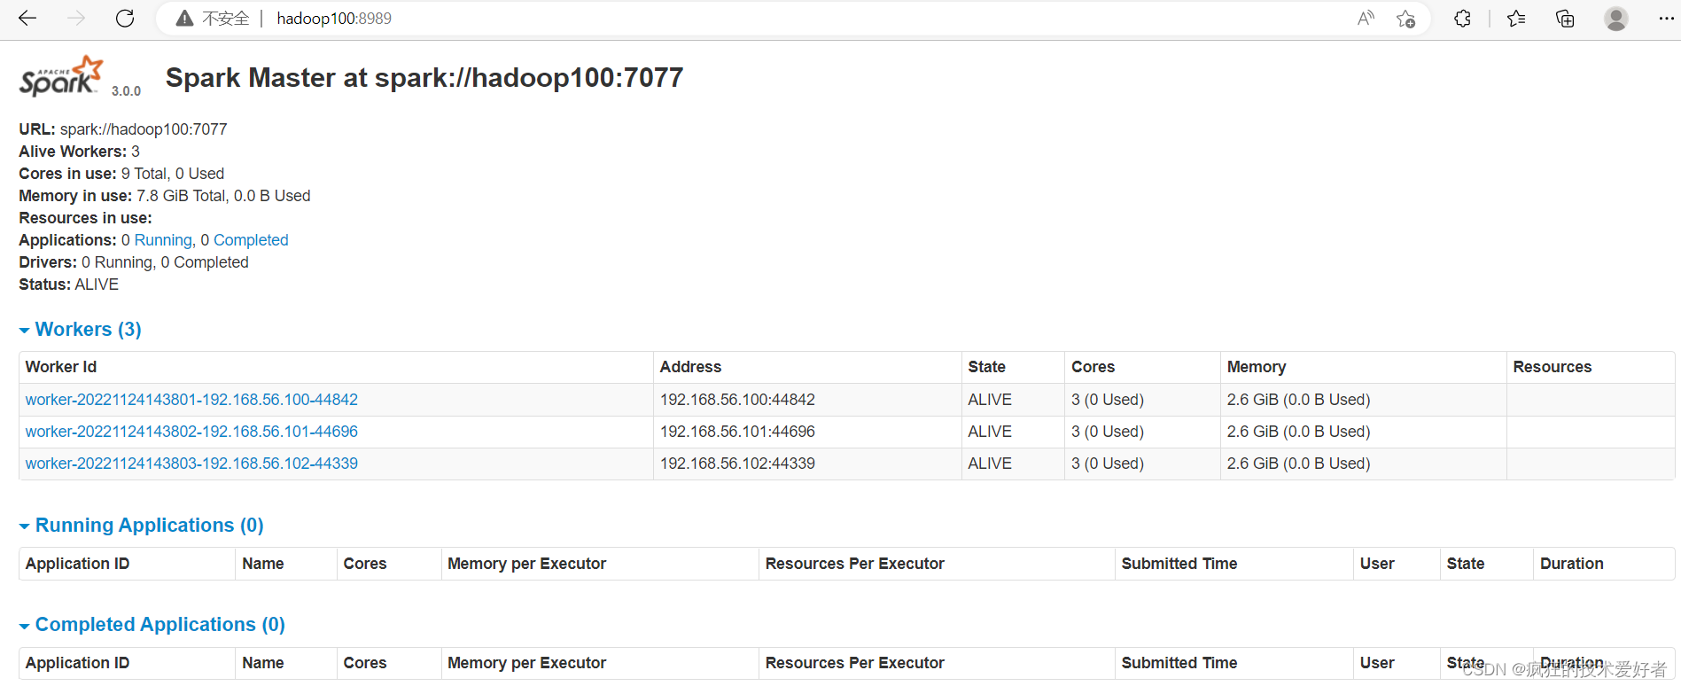Open the user profile avatar

point(1616,19)
